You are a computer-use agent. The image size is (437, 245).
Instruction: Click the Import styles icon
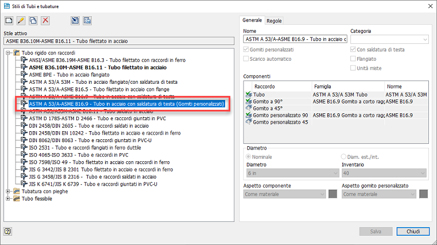(75, 20)
